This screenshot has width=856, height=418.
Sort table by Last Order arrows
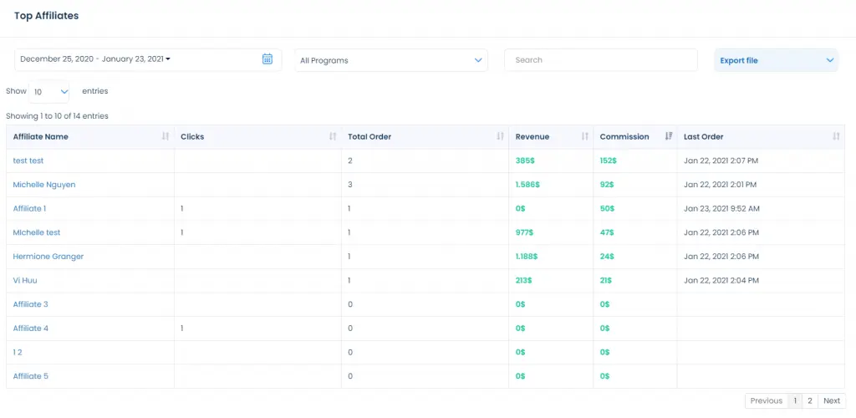(x=836, y=136)
